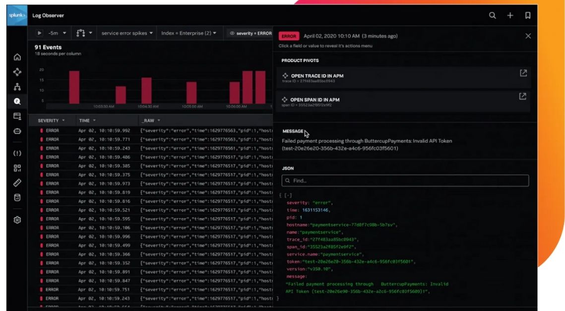Click the plus icon in the top bar

(x=510, y=15)
